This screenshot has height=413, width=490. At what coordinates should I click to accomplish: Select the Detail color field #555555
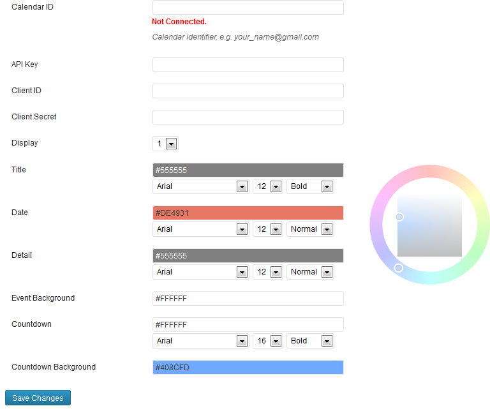pyautogui.click(x=248, y=256)
